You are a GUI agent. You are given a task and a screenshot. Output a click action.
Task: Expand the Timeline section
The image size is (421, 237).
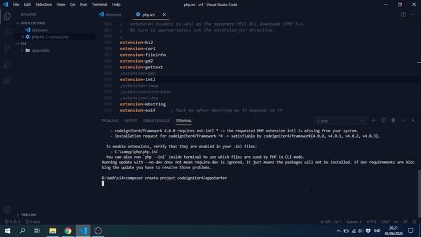tap(26, 215)
